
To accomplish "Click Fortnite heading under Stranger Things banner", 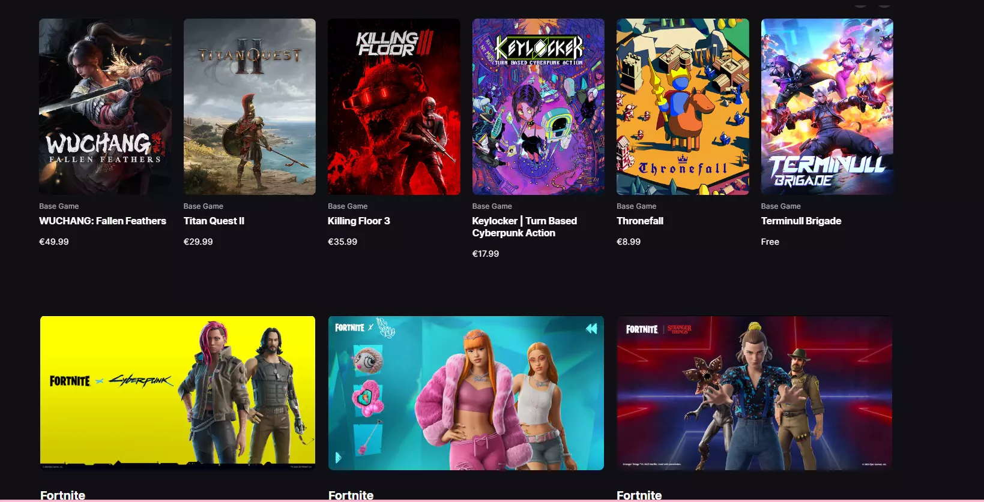I will tap(639, 495).
